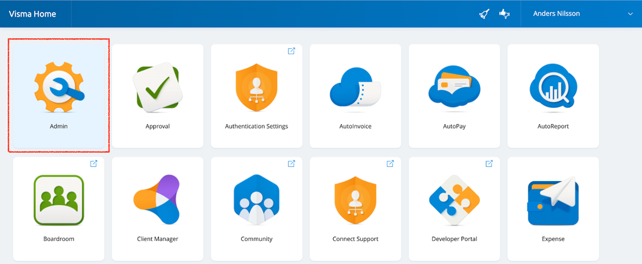Image resolution: width=642 pixels, height=264 pixels.
Task: Click external link icon on Boardroom tile
Action: [x=94, y=163]
